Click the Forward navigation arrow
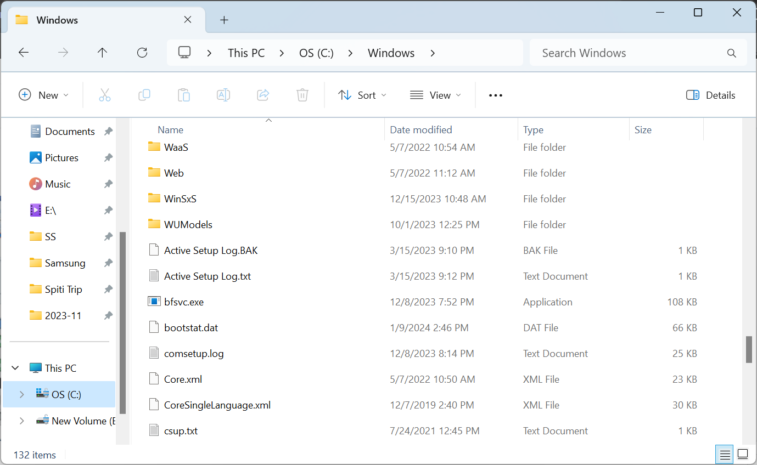The height and width of the screenshot is (465, 757). coord(63,53)
